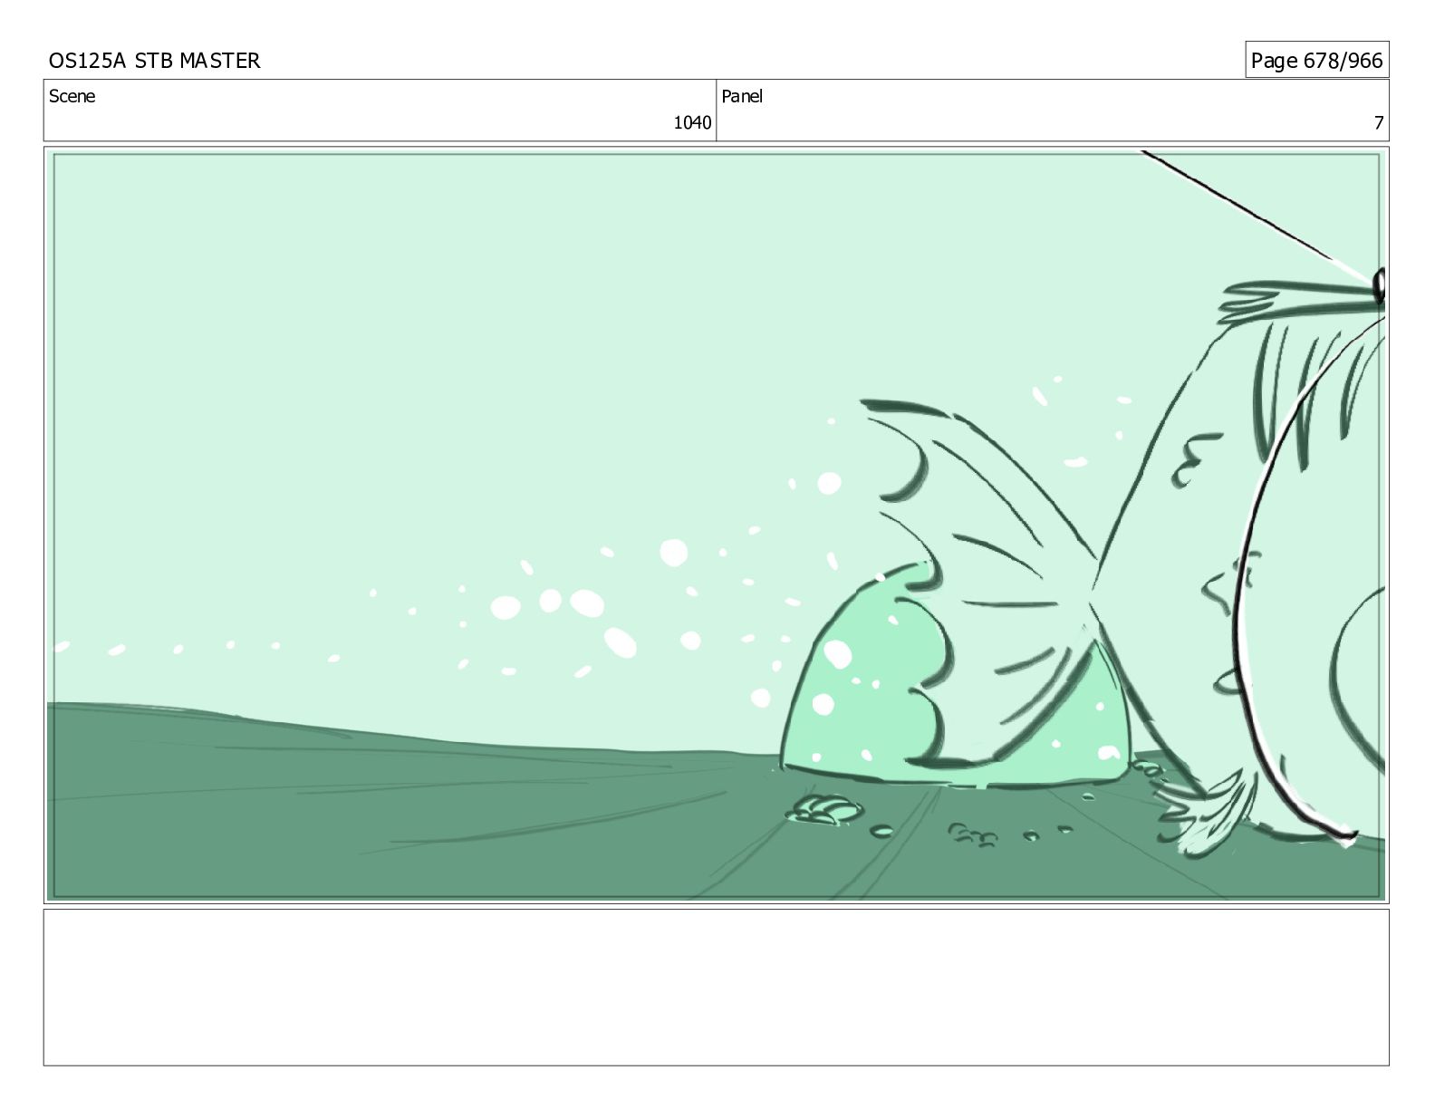Click the 'Panel' label

pyautogui.click(x=742, y=96)
